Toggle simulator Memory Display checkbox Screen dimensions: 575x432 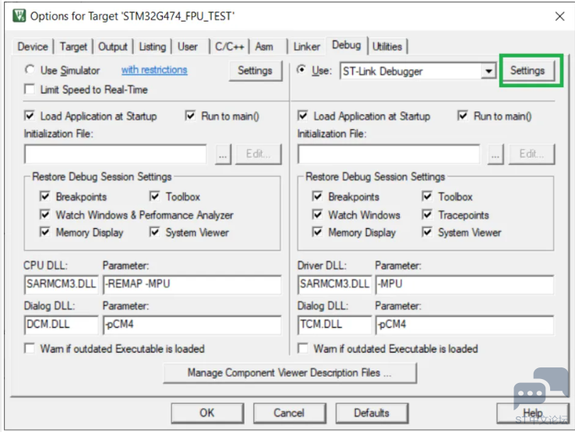click(x=44, y=232)
